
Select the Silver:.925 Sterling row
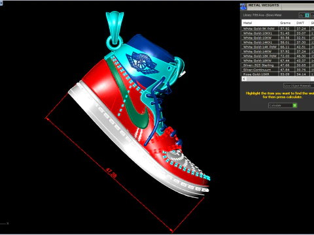278,65
